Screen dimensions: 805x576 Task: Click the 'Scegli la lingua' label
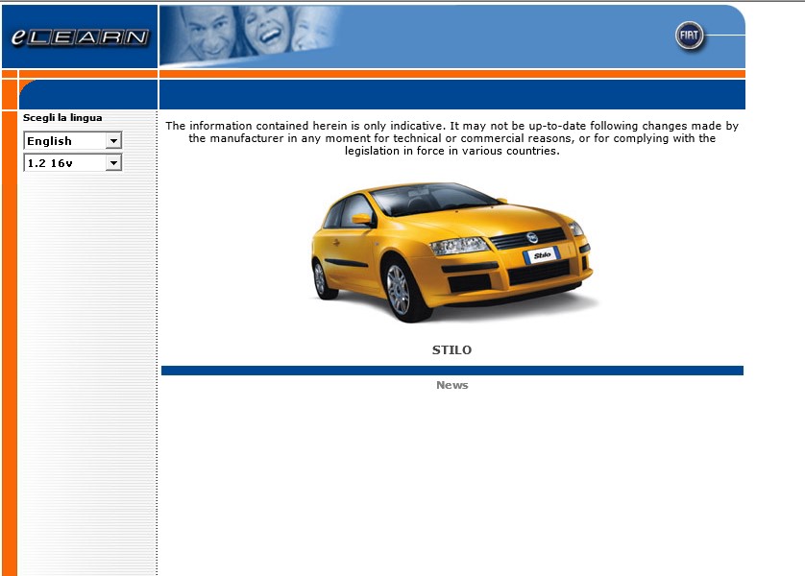tap(62, 118)
